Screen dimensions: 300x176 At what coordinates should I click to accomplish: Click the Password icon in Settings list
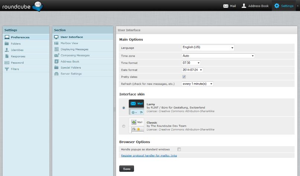click(7, 63)
